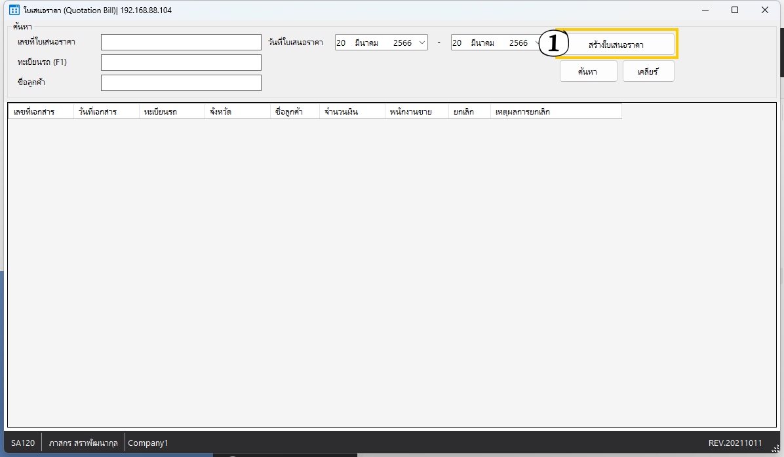Focus the เลขที่ใบเสนอราคา input field
Viewport: 784px width, 457px height.
[x=181, y=43]
